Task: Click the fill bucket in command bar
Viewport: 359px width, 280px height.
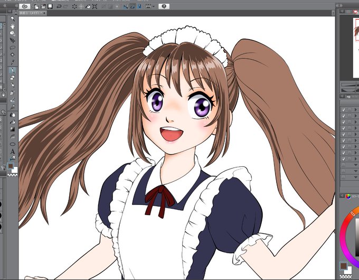Action: click(x=88, y=6)
